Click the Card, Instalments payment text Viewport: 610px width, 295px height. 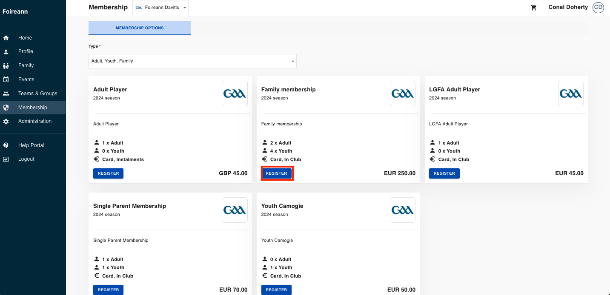point(123,159)
